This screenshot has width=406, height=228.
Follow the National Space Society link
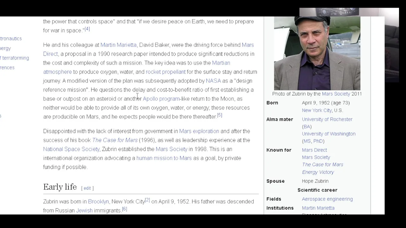(71, 149)
